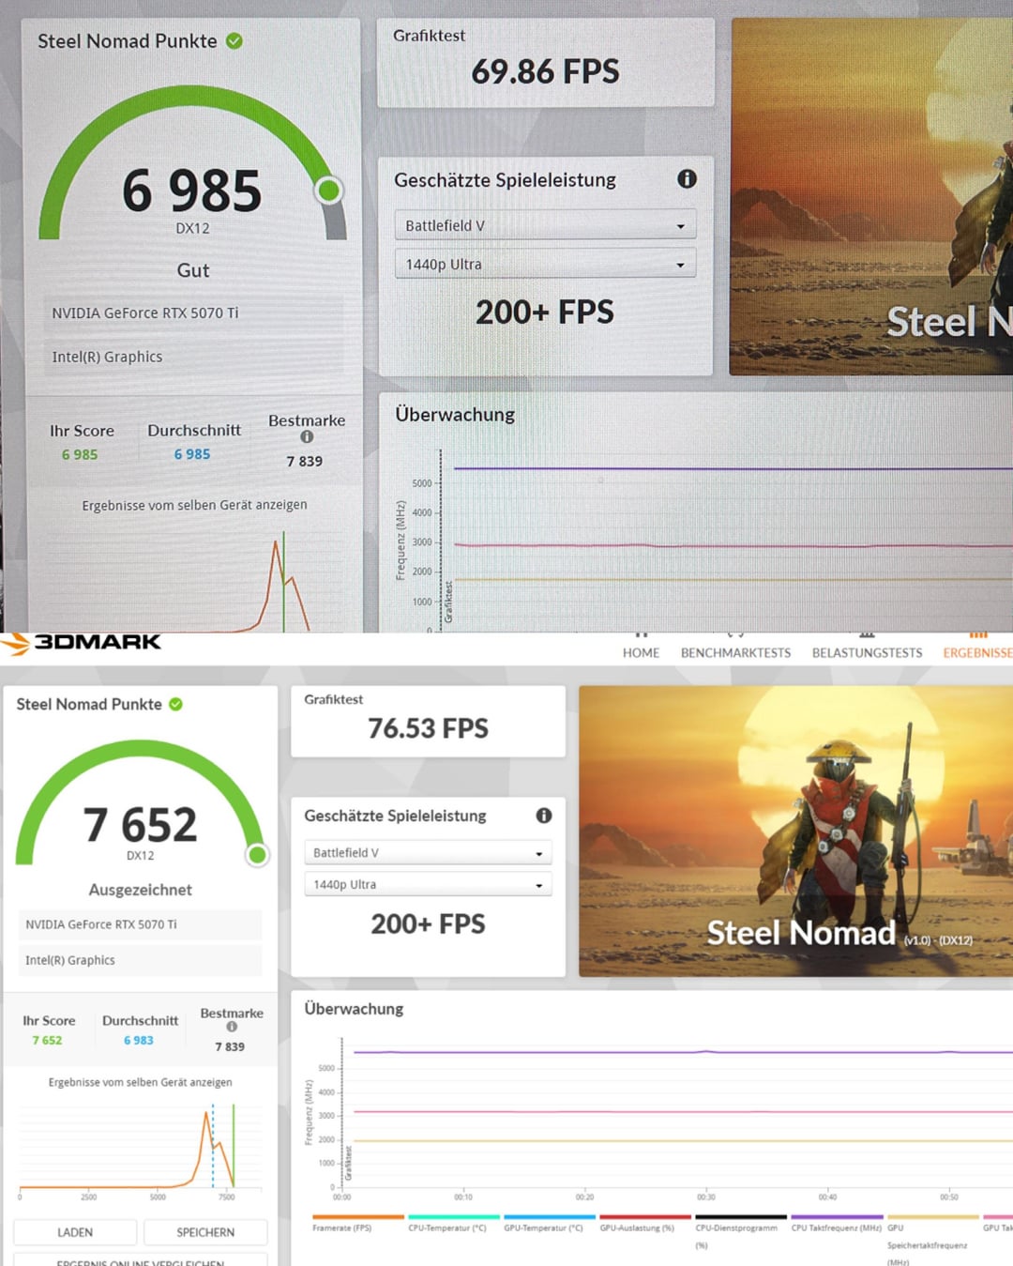Click the Durchschnitt value 6 983
Image resolution: width=1013 pixels, height=1266 pixels.
pyautogui.click(x=139, y=1040)
